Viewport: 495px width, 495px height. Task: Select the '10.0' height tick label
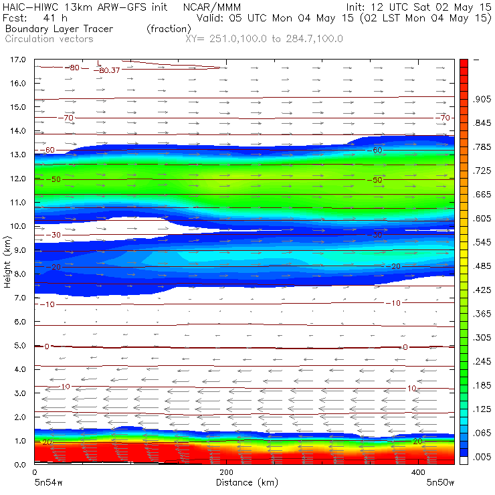coord(18,226)
